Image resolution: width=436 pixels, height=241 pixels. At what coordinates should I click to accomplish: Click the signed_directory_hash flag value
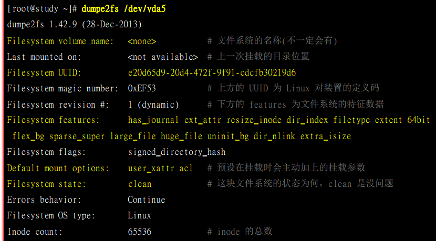(x=177, y=152)
